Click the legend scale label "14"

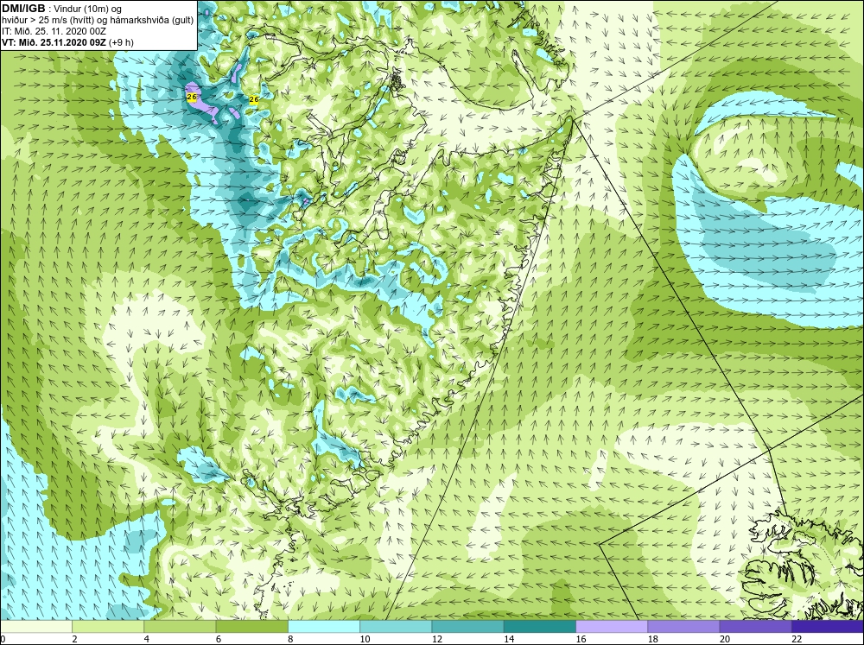[509, 639]
